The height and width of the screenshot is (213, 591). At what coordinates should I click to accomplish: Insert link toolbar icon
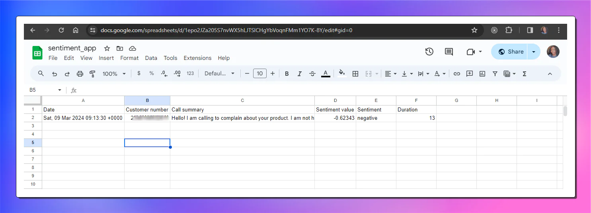click(x=457, y=73)
